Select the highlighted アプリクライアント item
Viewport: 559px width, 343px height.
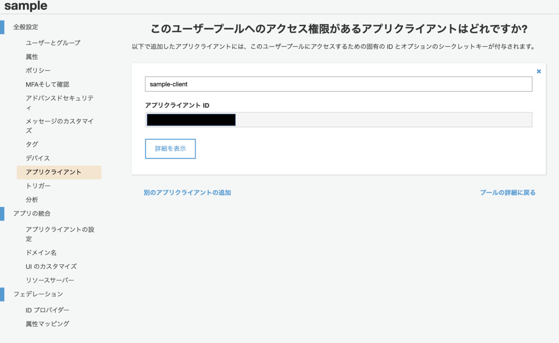(59, 172)
